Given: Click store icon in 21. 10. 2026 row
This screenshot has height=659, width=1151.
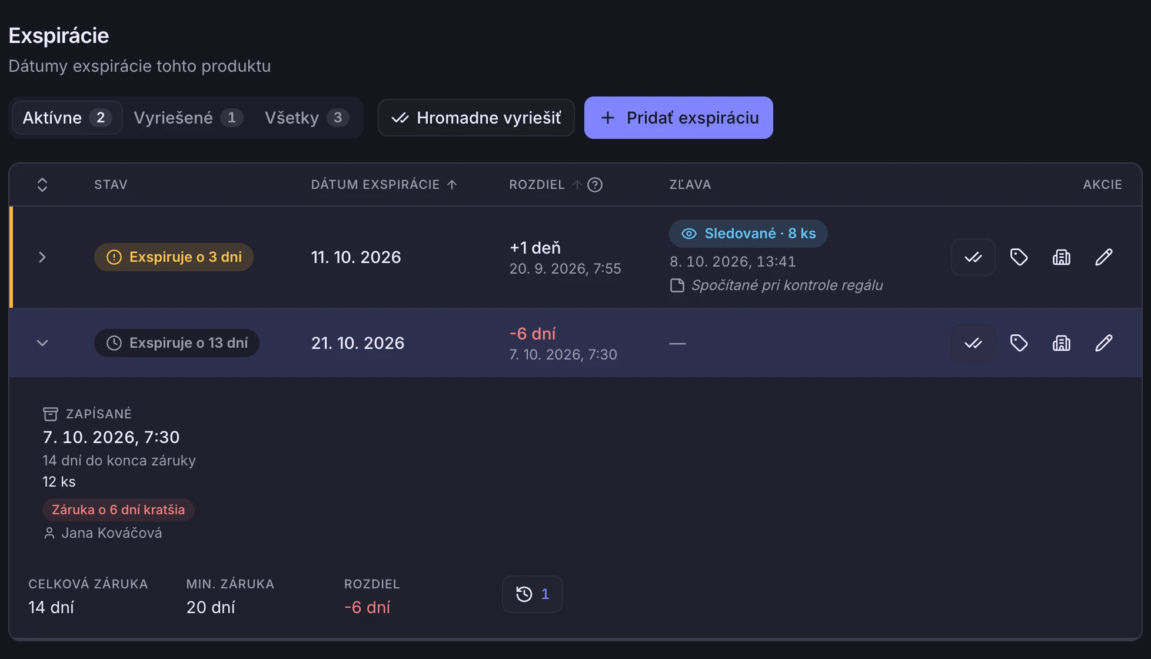Looking at the screenshot, I should tap(1061, 343).
